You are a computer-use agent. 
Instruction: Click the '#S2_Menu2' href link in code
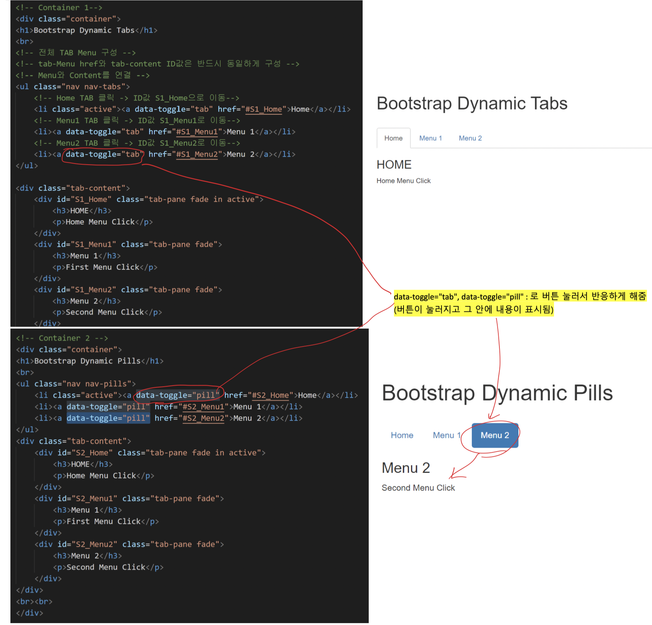204,418
